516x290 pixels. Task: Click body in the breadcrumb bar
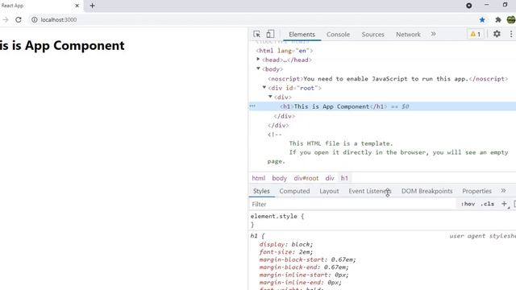[x=280, y=178]
